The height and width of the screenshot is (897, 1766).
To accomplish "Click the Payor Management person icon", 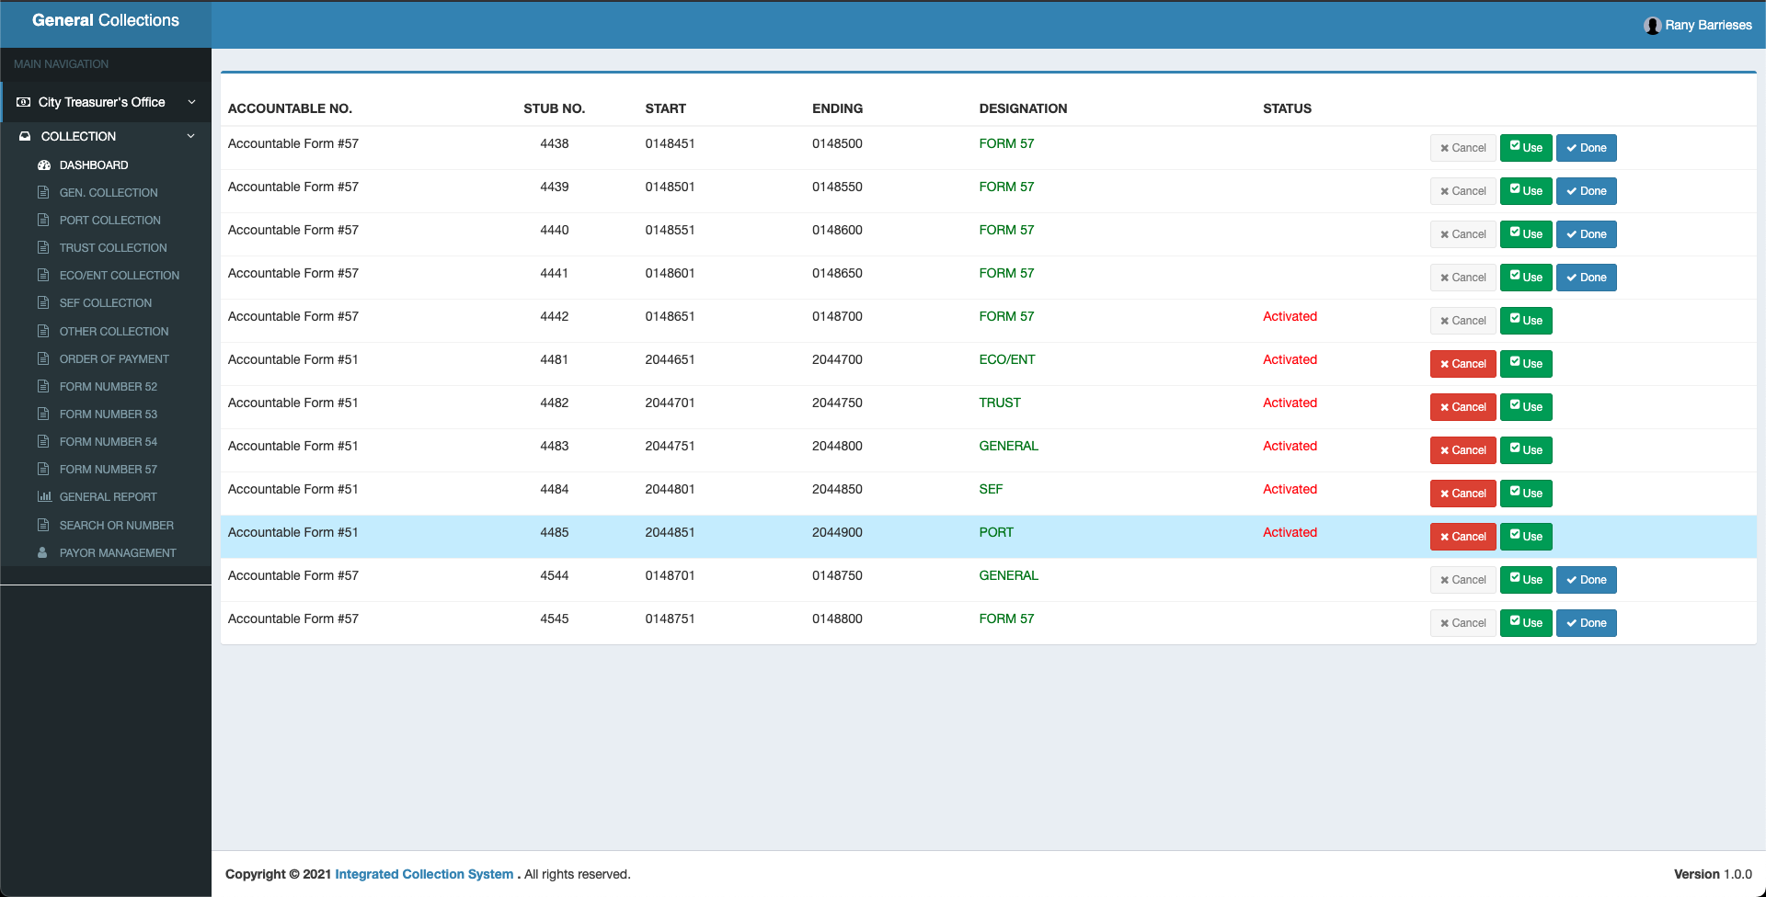I will [42, 552].
